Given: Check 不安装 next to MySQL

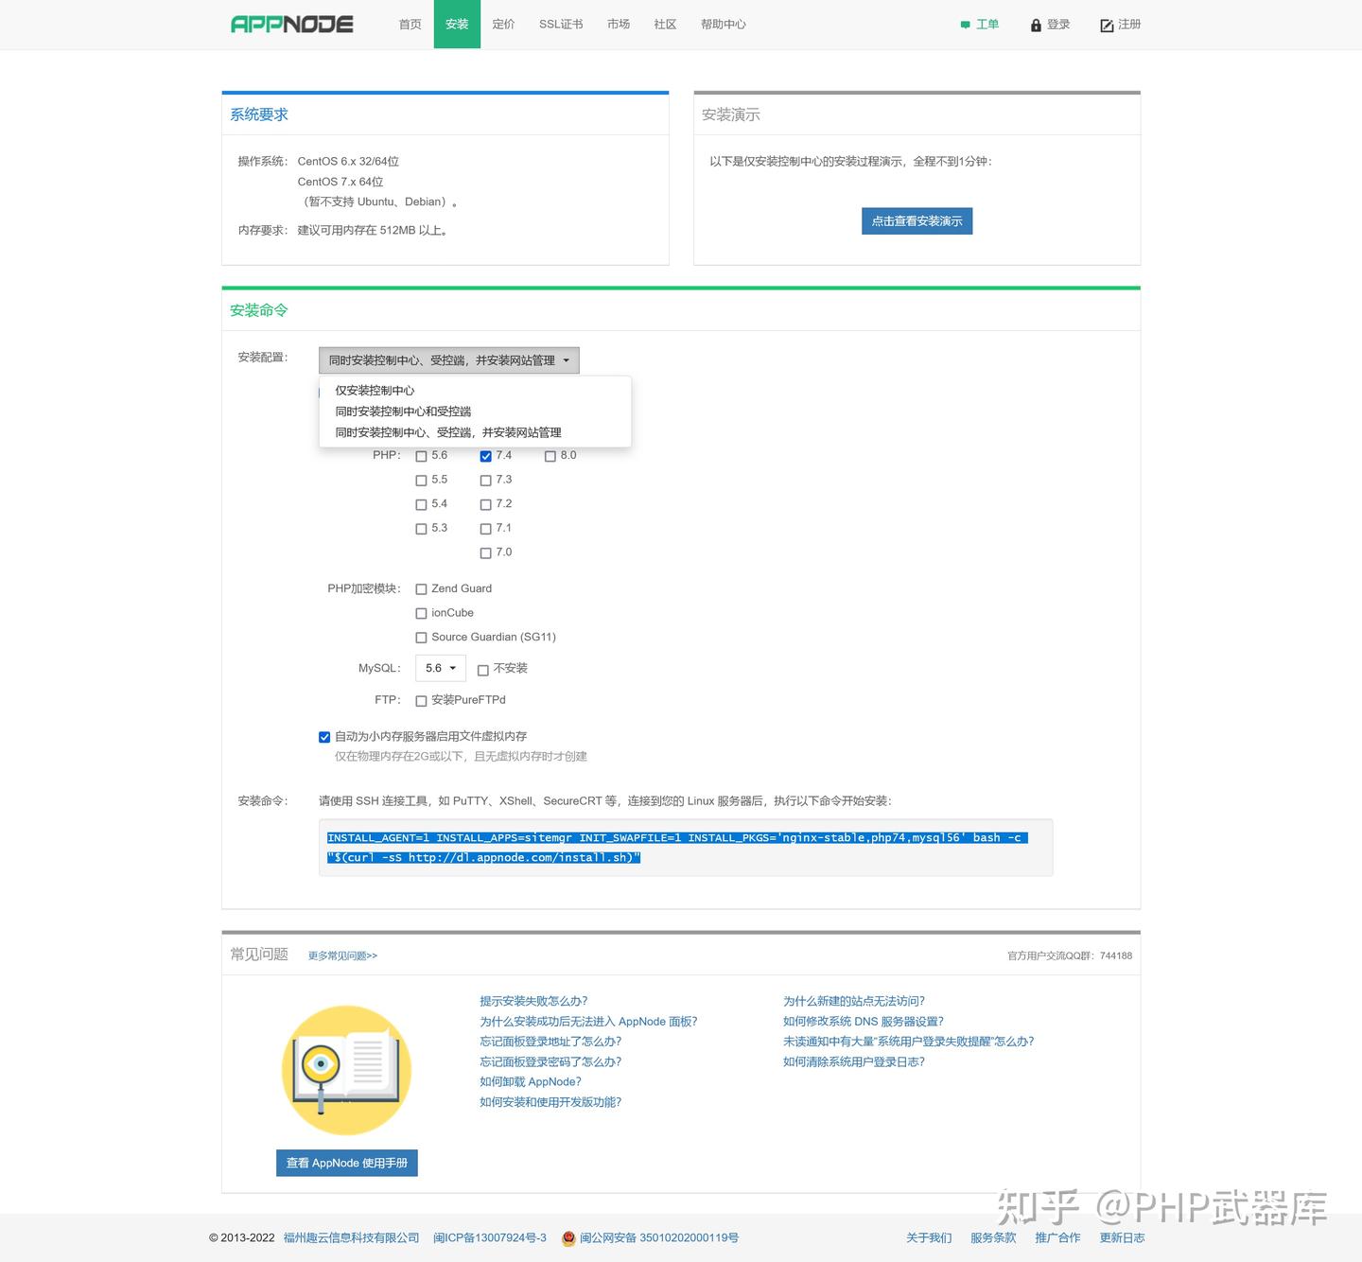Looking at the screenshot, I should point(485,669).
